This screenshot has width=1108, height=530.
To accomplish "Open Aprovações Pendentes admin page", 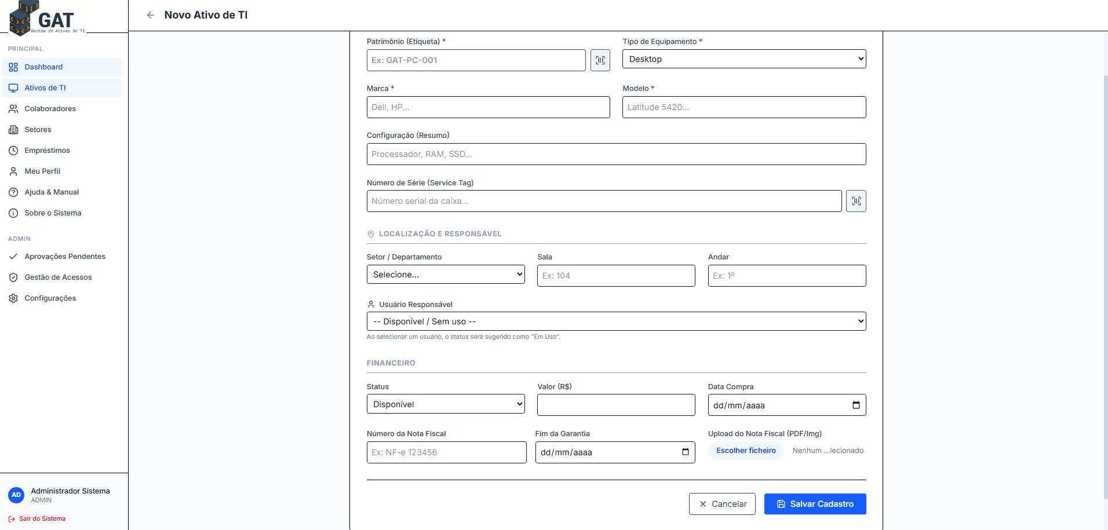I will click(x=65, y=257).
